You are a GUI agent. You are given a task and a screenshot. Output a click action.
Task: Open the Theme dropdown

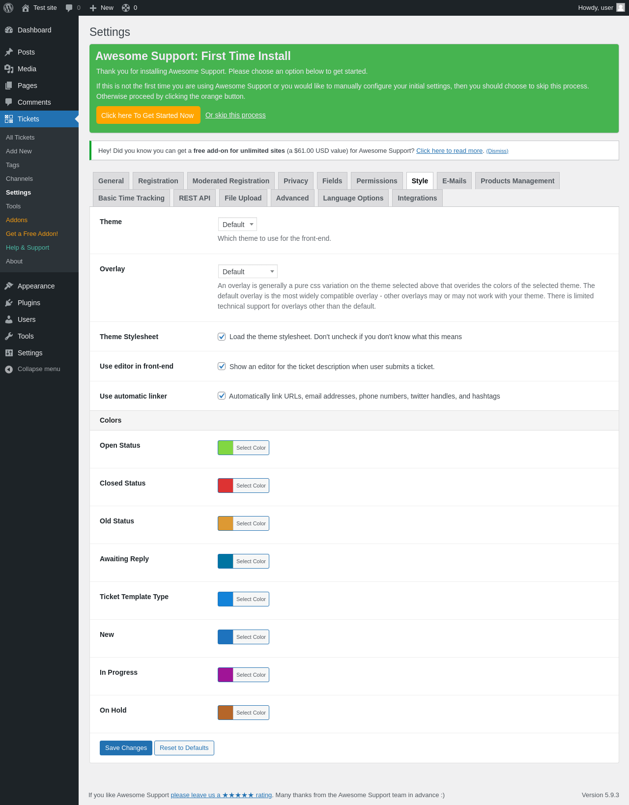pyautogui.click(x=237, y=224)
